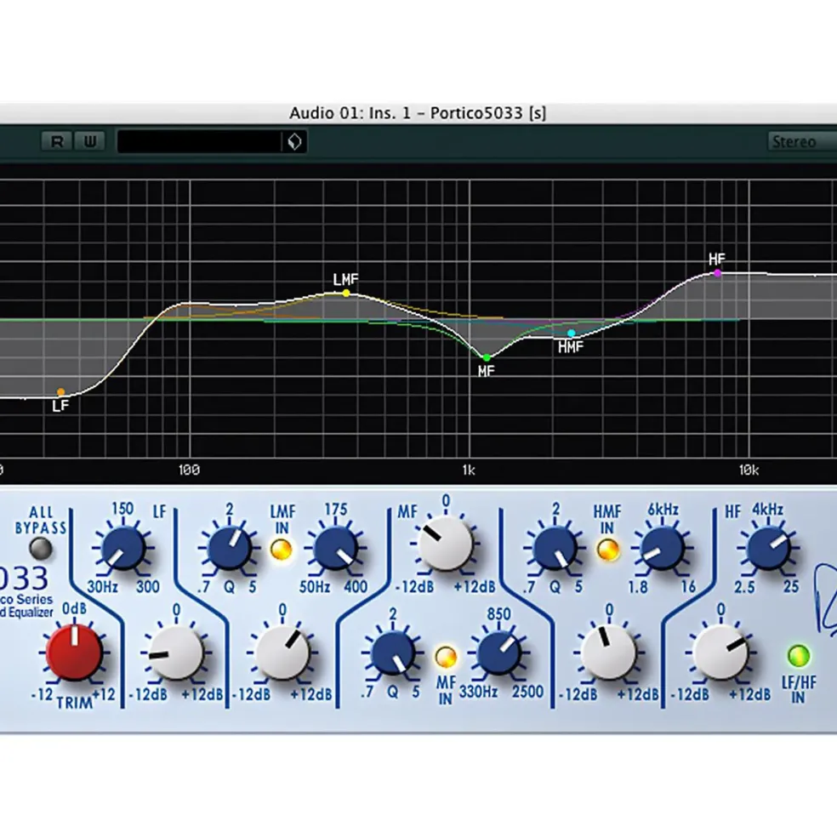Click the HMF Q knob
This screenshot has height=838, width=837.
click(x=555, y=548)
